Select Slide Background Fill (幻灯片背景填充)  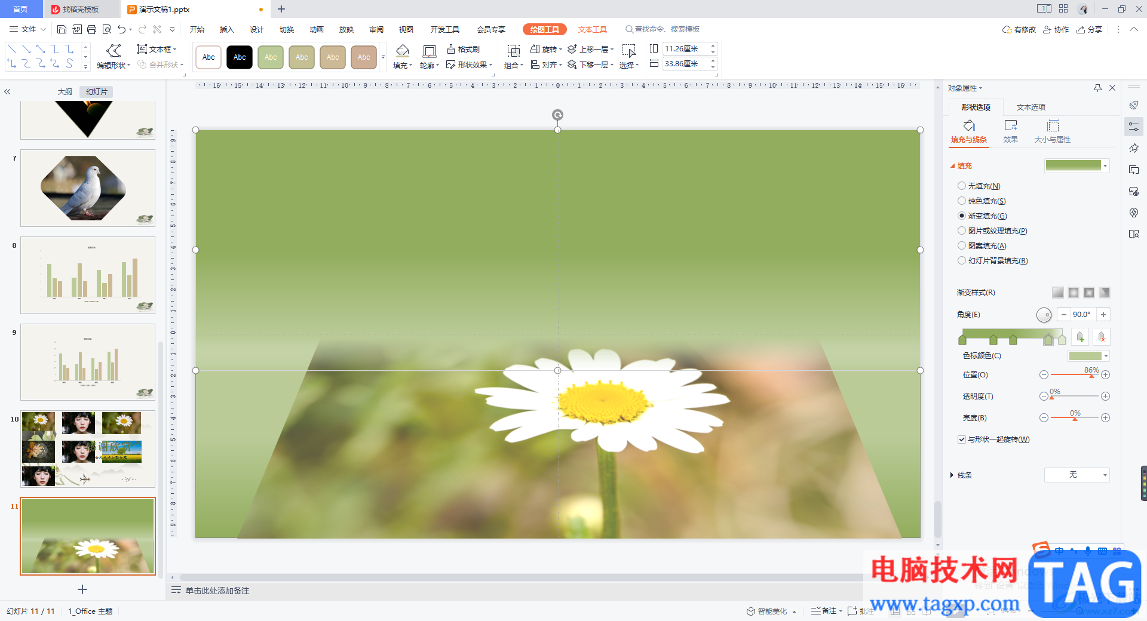(962, 260)
